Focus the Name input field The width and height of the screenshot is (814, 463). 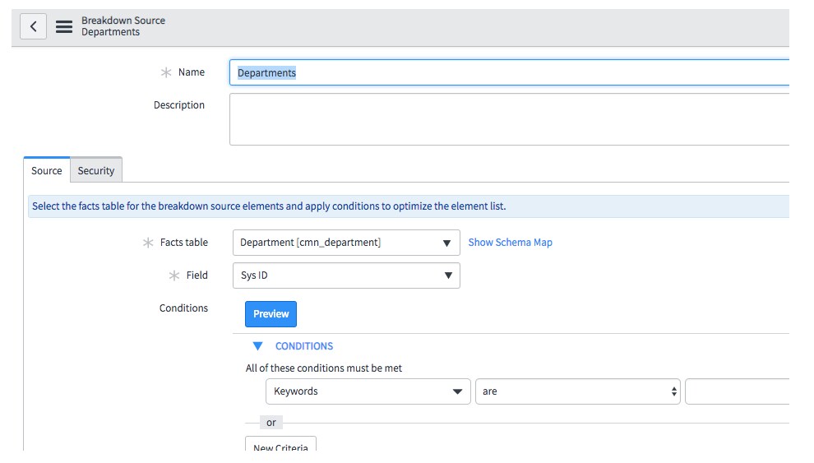click(x=509, y=72)
